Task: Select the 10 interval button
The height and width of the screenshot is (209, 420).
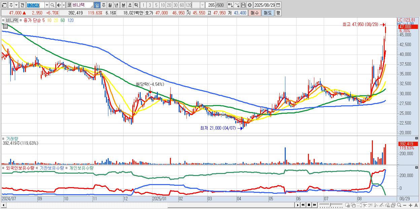Action: (163, 5)
